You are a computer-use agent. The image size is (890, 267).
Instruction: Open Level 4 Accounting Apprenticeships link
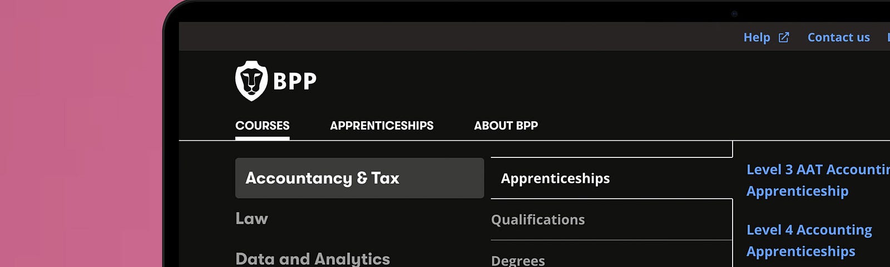pos(809,240)
